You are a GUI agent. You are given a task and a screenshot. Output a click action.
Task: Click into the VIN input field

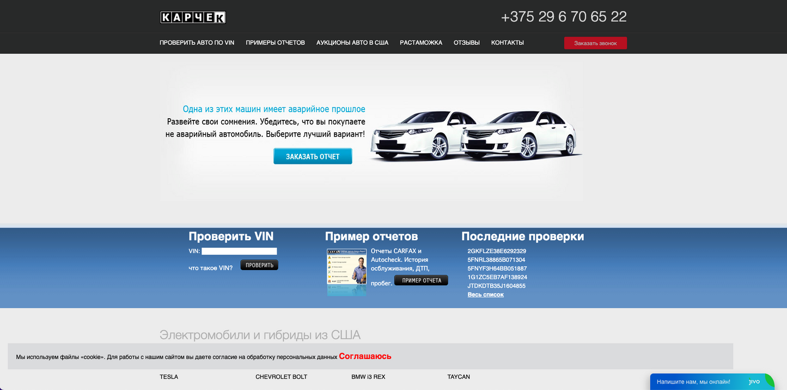pos(239,251)
